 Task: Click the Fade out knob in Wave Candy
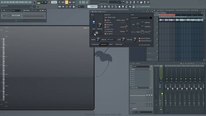(99, 25)
